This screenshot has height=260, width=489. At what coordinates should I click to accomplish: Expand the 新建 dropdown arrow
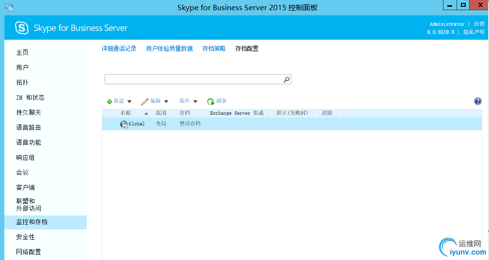129,102
